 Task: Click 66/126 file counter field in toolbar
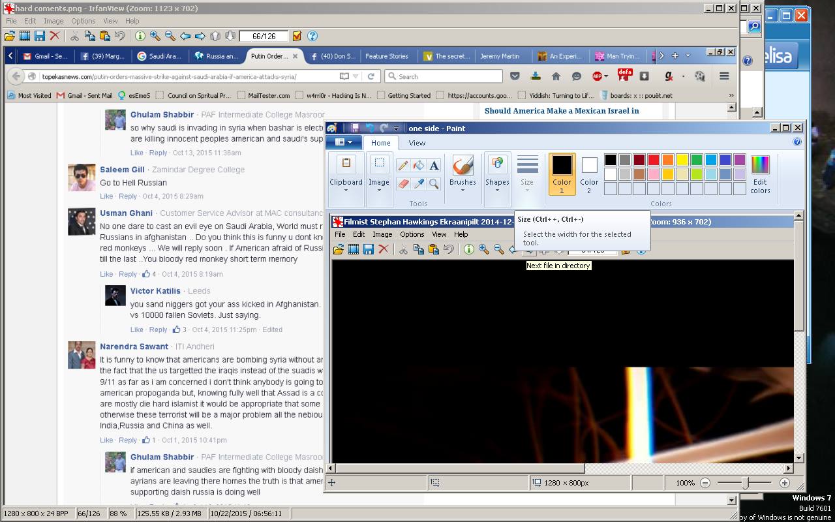[264, 36]
